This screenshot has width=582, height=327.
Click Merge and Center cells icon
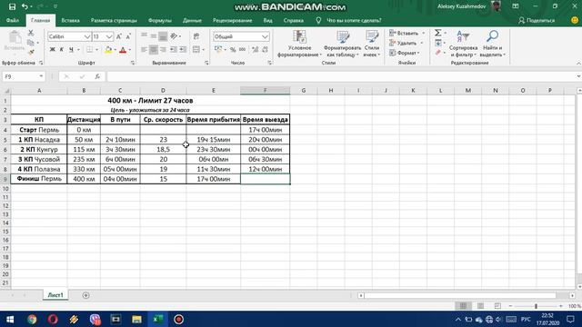[196, 50]
